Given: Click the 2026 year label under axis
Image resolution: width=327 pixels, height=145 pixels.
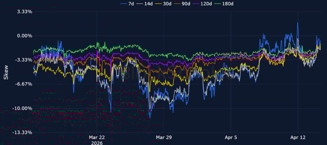Looking at the screenshot, I should [97, 143].
